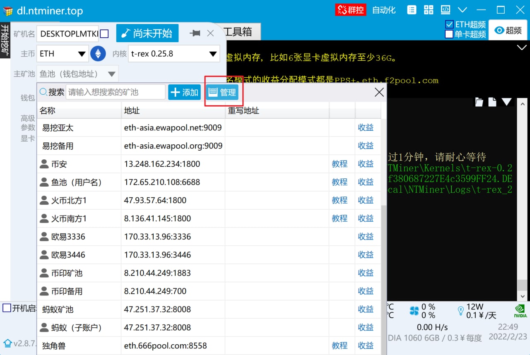Switch to the 超频 tab
The width and height of the screenshot is (530, 355).
(x=508, y=30)
